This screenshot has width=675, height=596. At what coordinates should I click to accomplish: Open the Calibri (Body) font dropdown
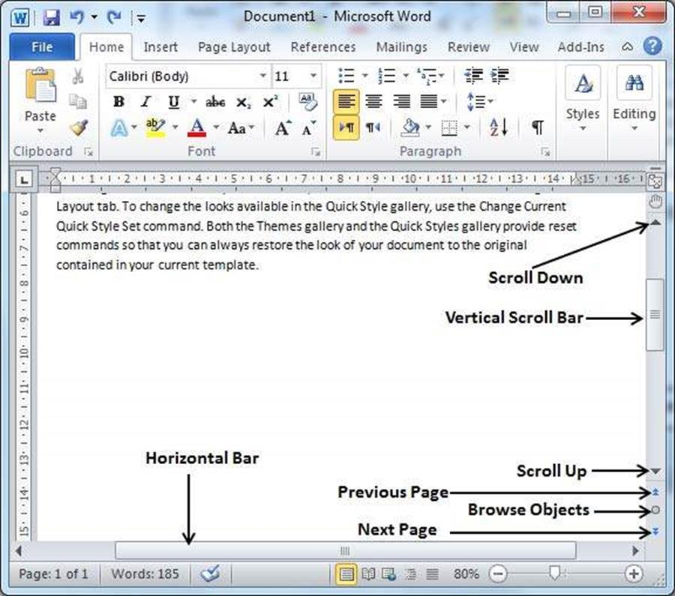(x=262, y=76)
